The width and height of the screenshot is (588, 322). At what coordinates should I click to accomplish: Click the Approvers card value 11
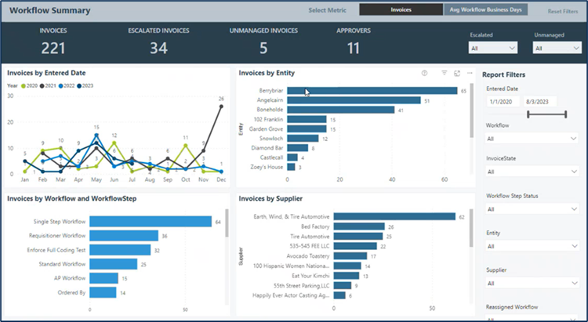(x=354, y=48)
